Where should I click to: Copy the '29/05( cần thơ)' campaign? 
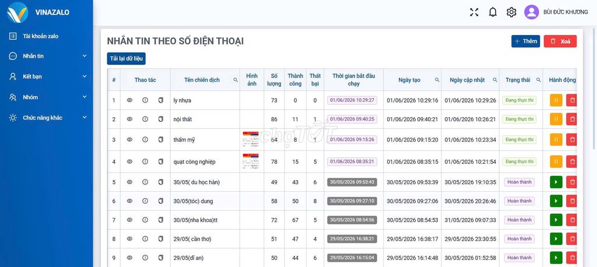click(161, 239)
